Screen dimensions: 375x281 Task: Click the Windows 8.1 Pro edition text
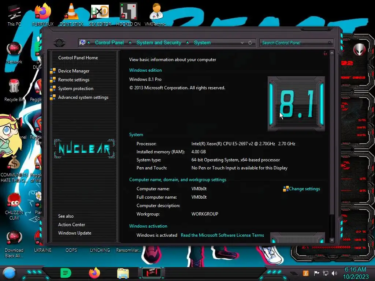coord(145,79)
